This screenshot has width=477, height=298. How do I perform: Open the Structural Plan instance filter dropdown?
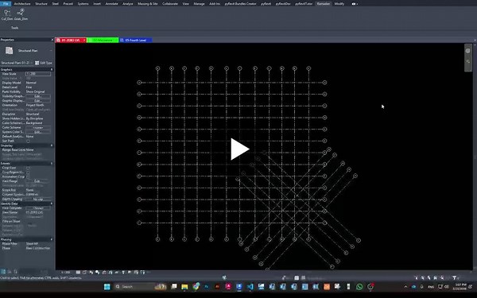[x=16, y=63]
